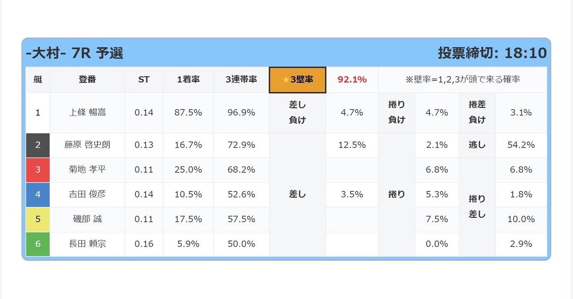573x299 pixels.
Task: Click the black boat number 2 badge
Action: click(x=38, y=145)
